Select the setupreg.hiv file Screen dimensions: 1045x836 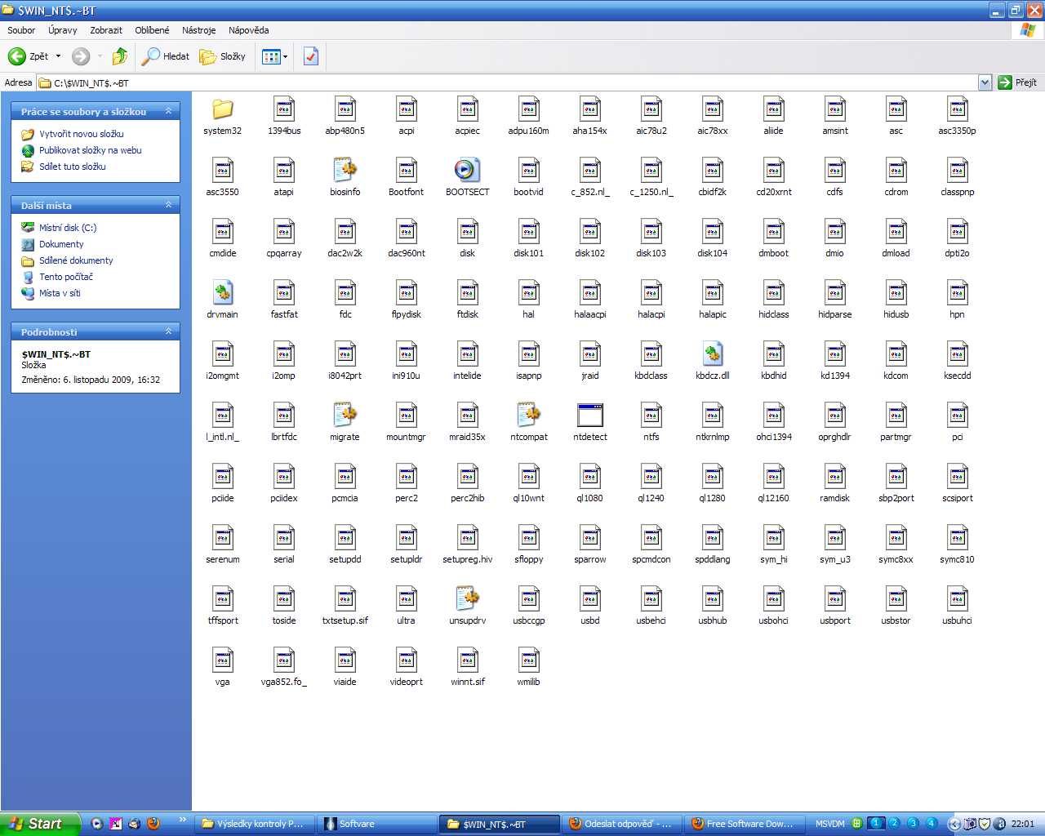467,538
